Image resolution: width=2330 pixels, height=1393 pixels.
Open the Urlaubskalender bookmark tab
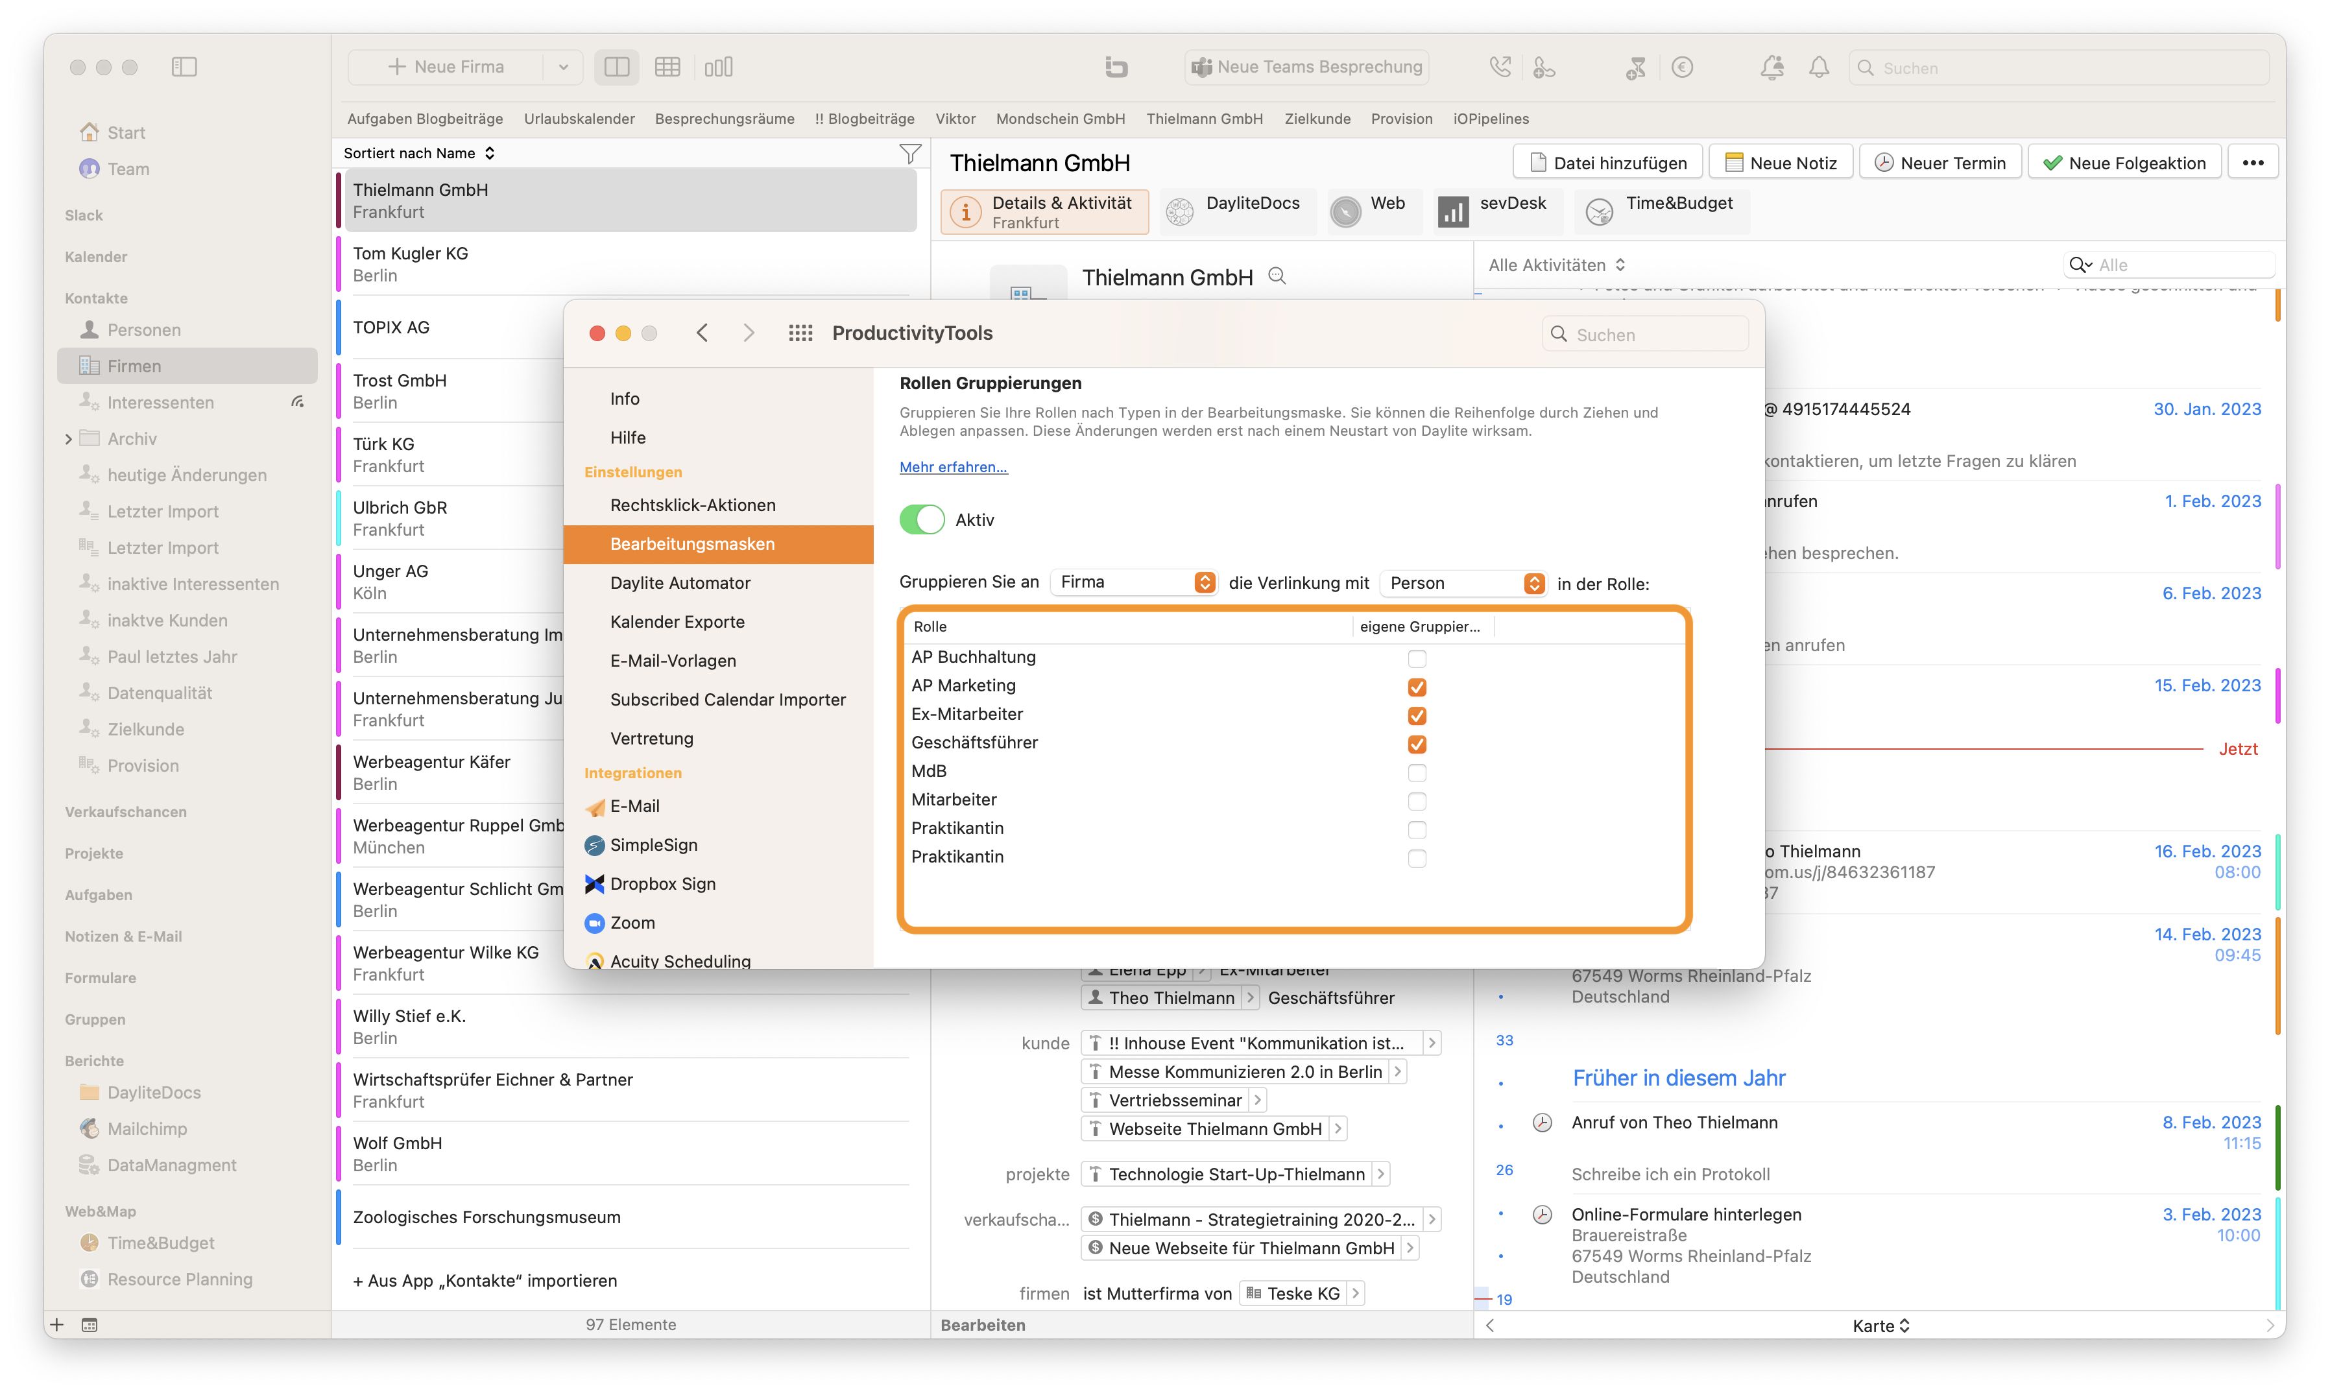579,118
